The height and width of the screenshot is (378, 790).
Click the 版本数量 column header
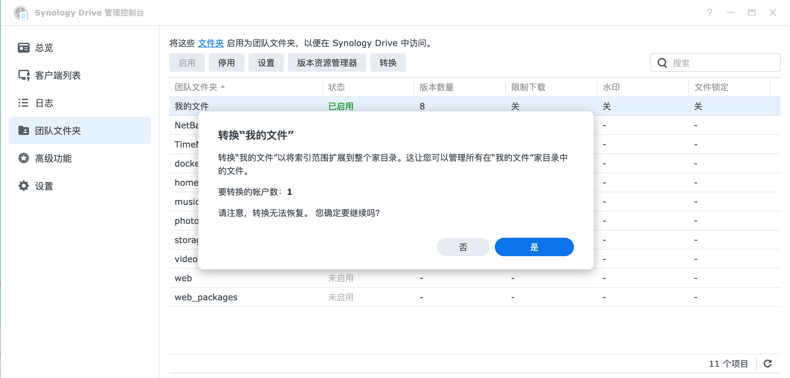coord(437,87)
